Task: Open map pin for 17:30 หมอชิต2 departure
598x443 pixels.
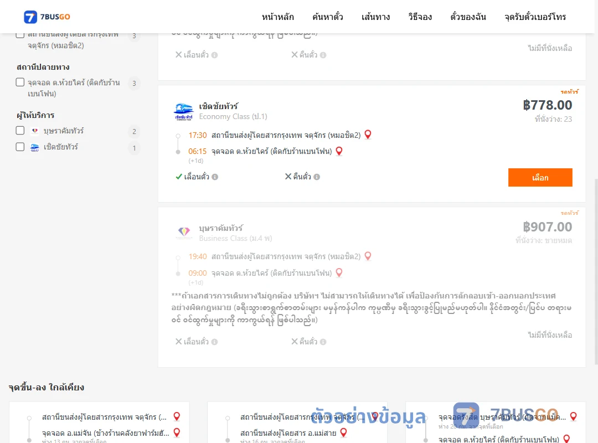Action: click(x=368, y=135)
